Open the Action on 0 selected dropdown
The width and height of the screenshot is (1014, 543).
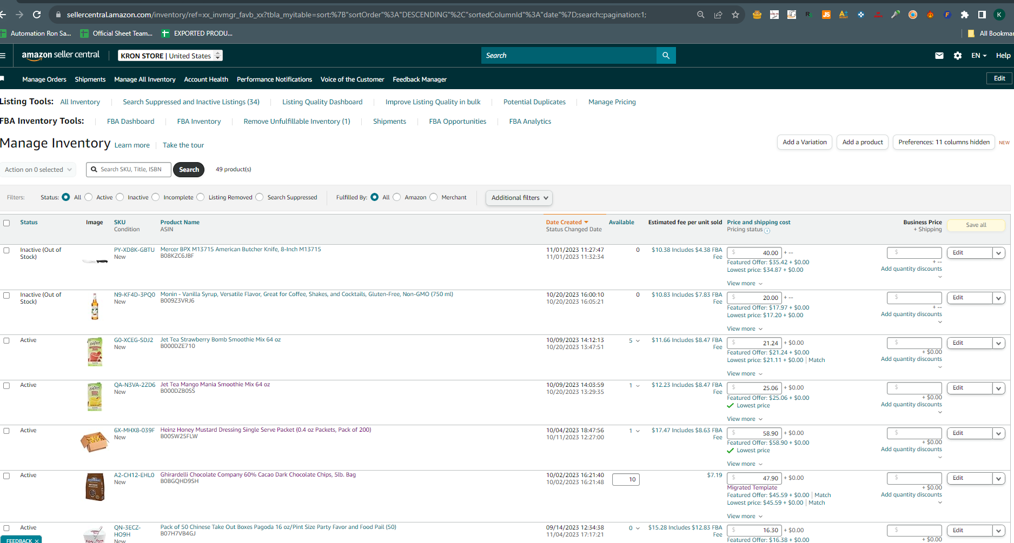(38, 170)
